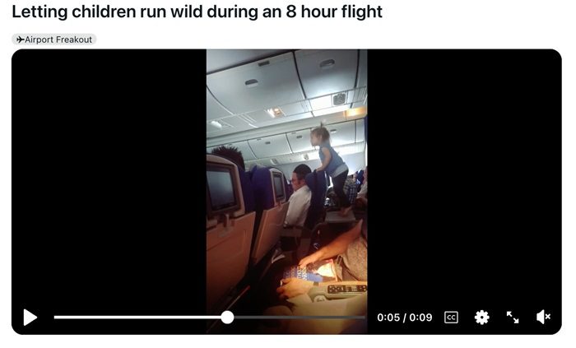The image size is (576, 348).
Task: Toggle closed captions with the CC button
Action: (451, 318)
